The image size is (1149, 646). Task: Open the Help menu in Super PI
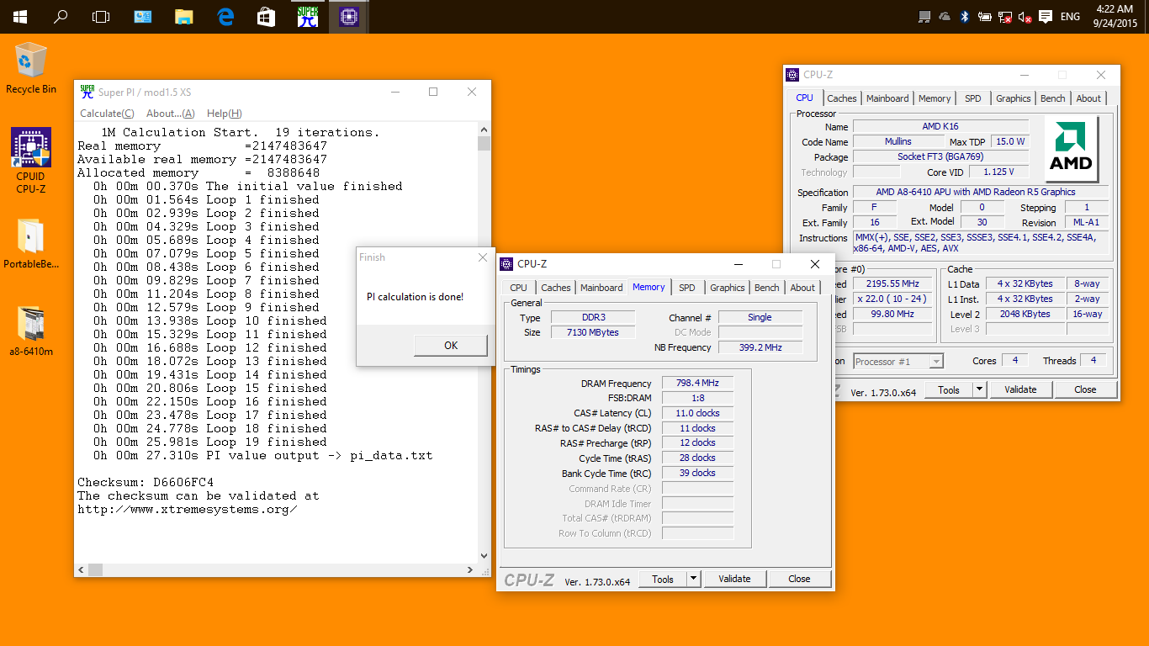(x=225, y=114)
